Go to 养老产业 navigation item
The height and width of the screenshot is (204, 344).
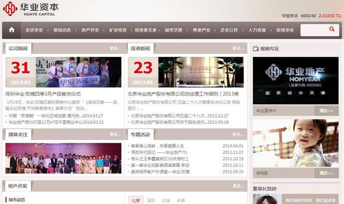click(201, 30)
